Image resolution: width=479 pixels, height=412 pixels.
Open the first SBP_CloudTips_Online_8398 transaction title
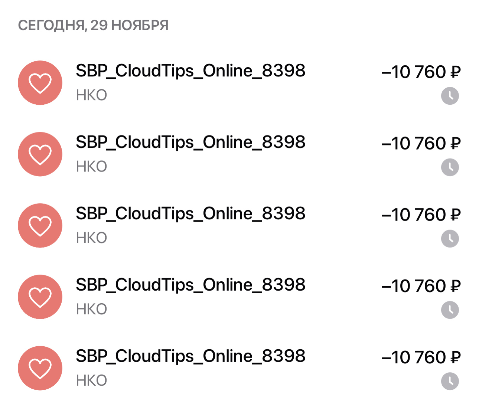[190, 71]
